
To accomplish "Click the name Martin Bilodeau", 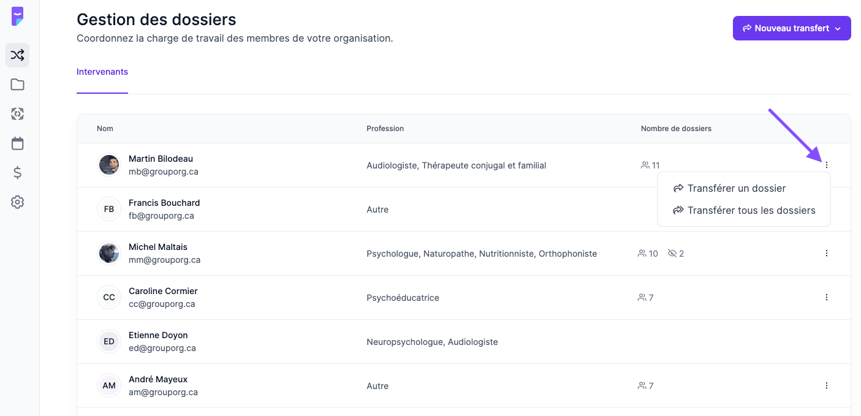I will (161, 159).
